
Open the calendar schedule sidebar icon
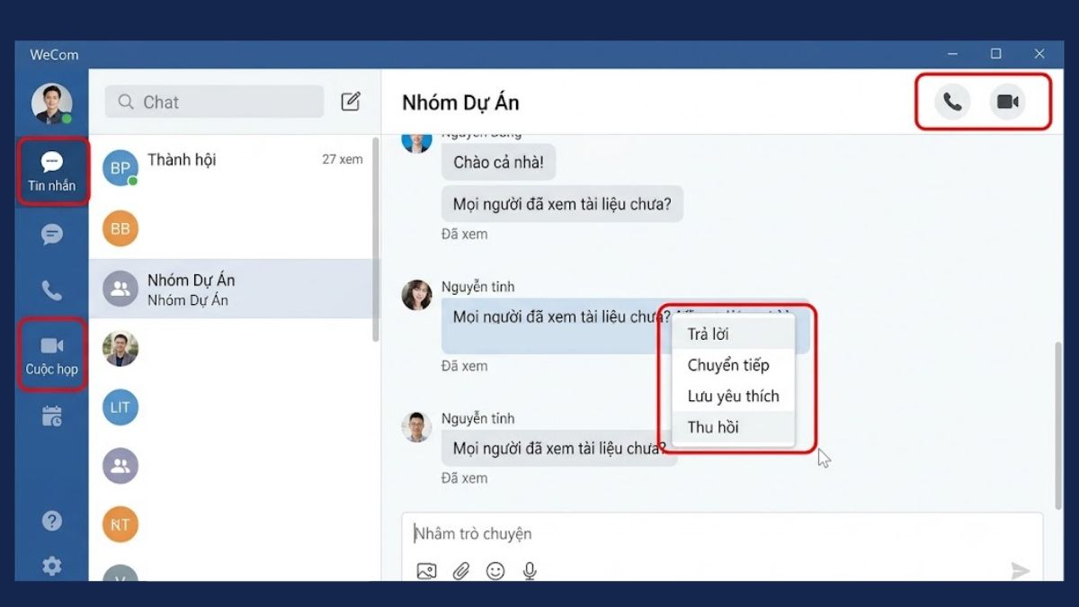coord(52,416)
